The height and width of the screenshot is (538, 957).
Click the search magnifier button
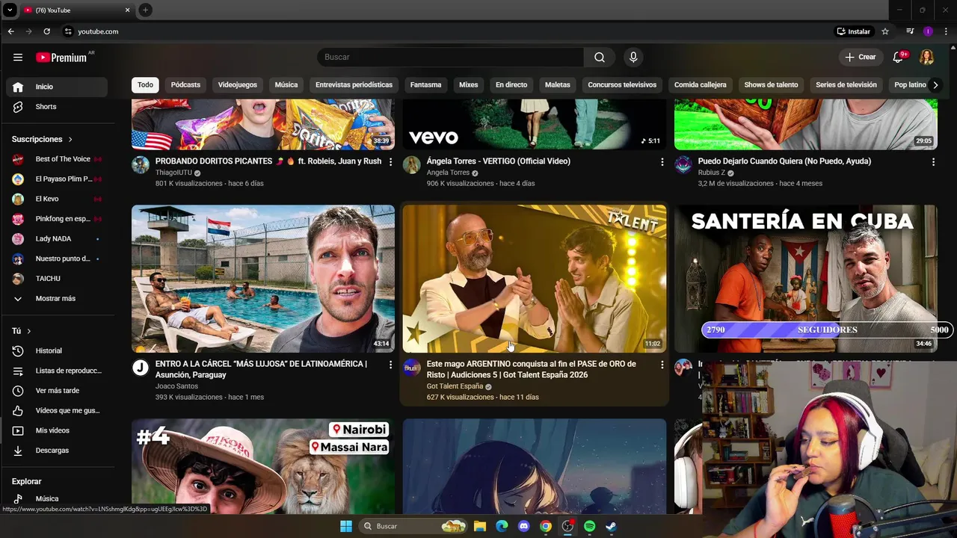600,58
